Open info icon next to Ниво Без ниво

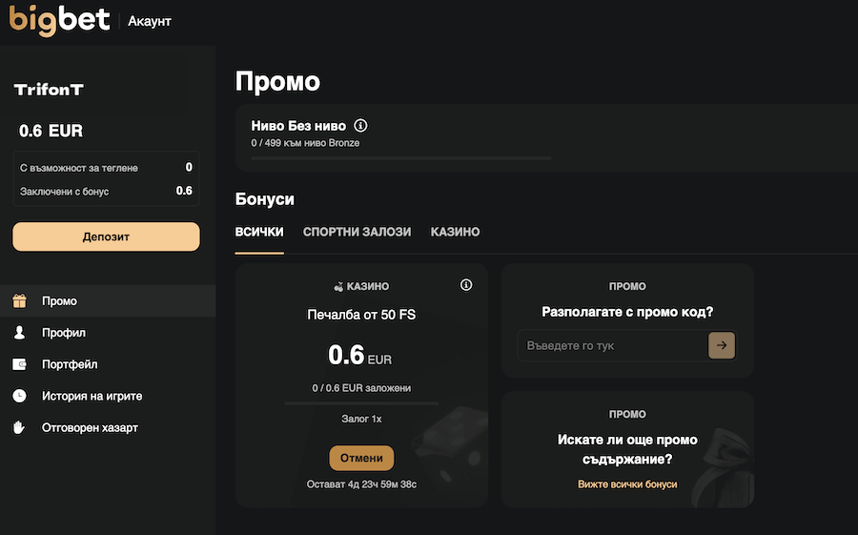(360, 125)
